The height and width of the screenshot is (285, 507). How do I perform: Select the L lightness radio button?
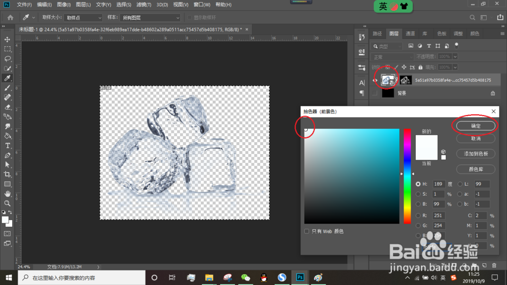tap(460, 184)
